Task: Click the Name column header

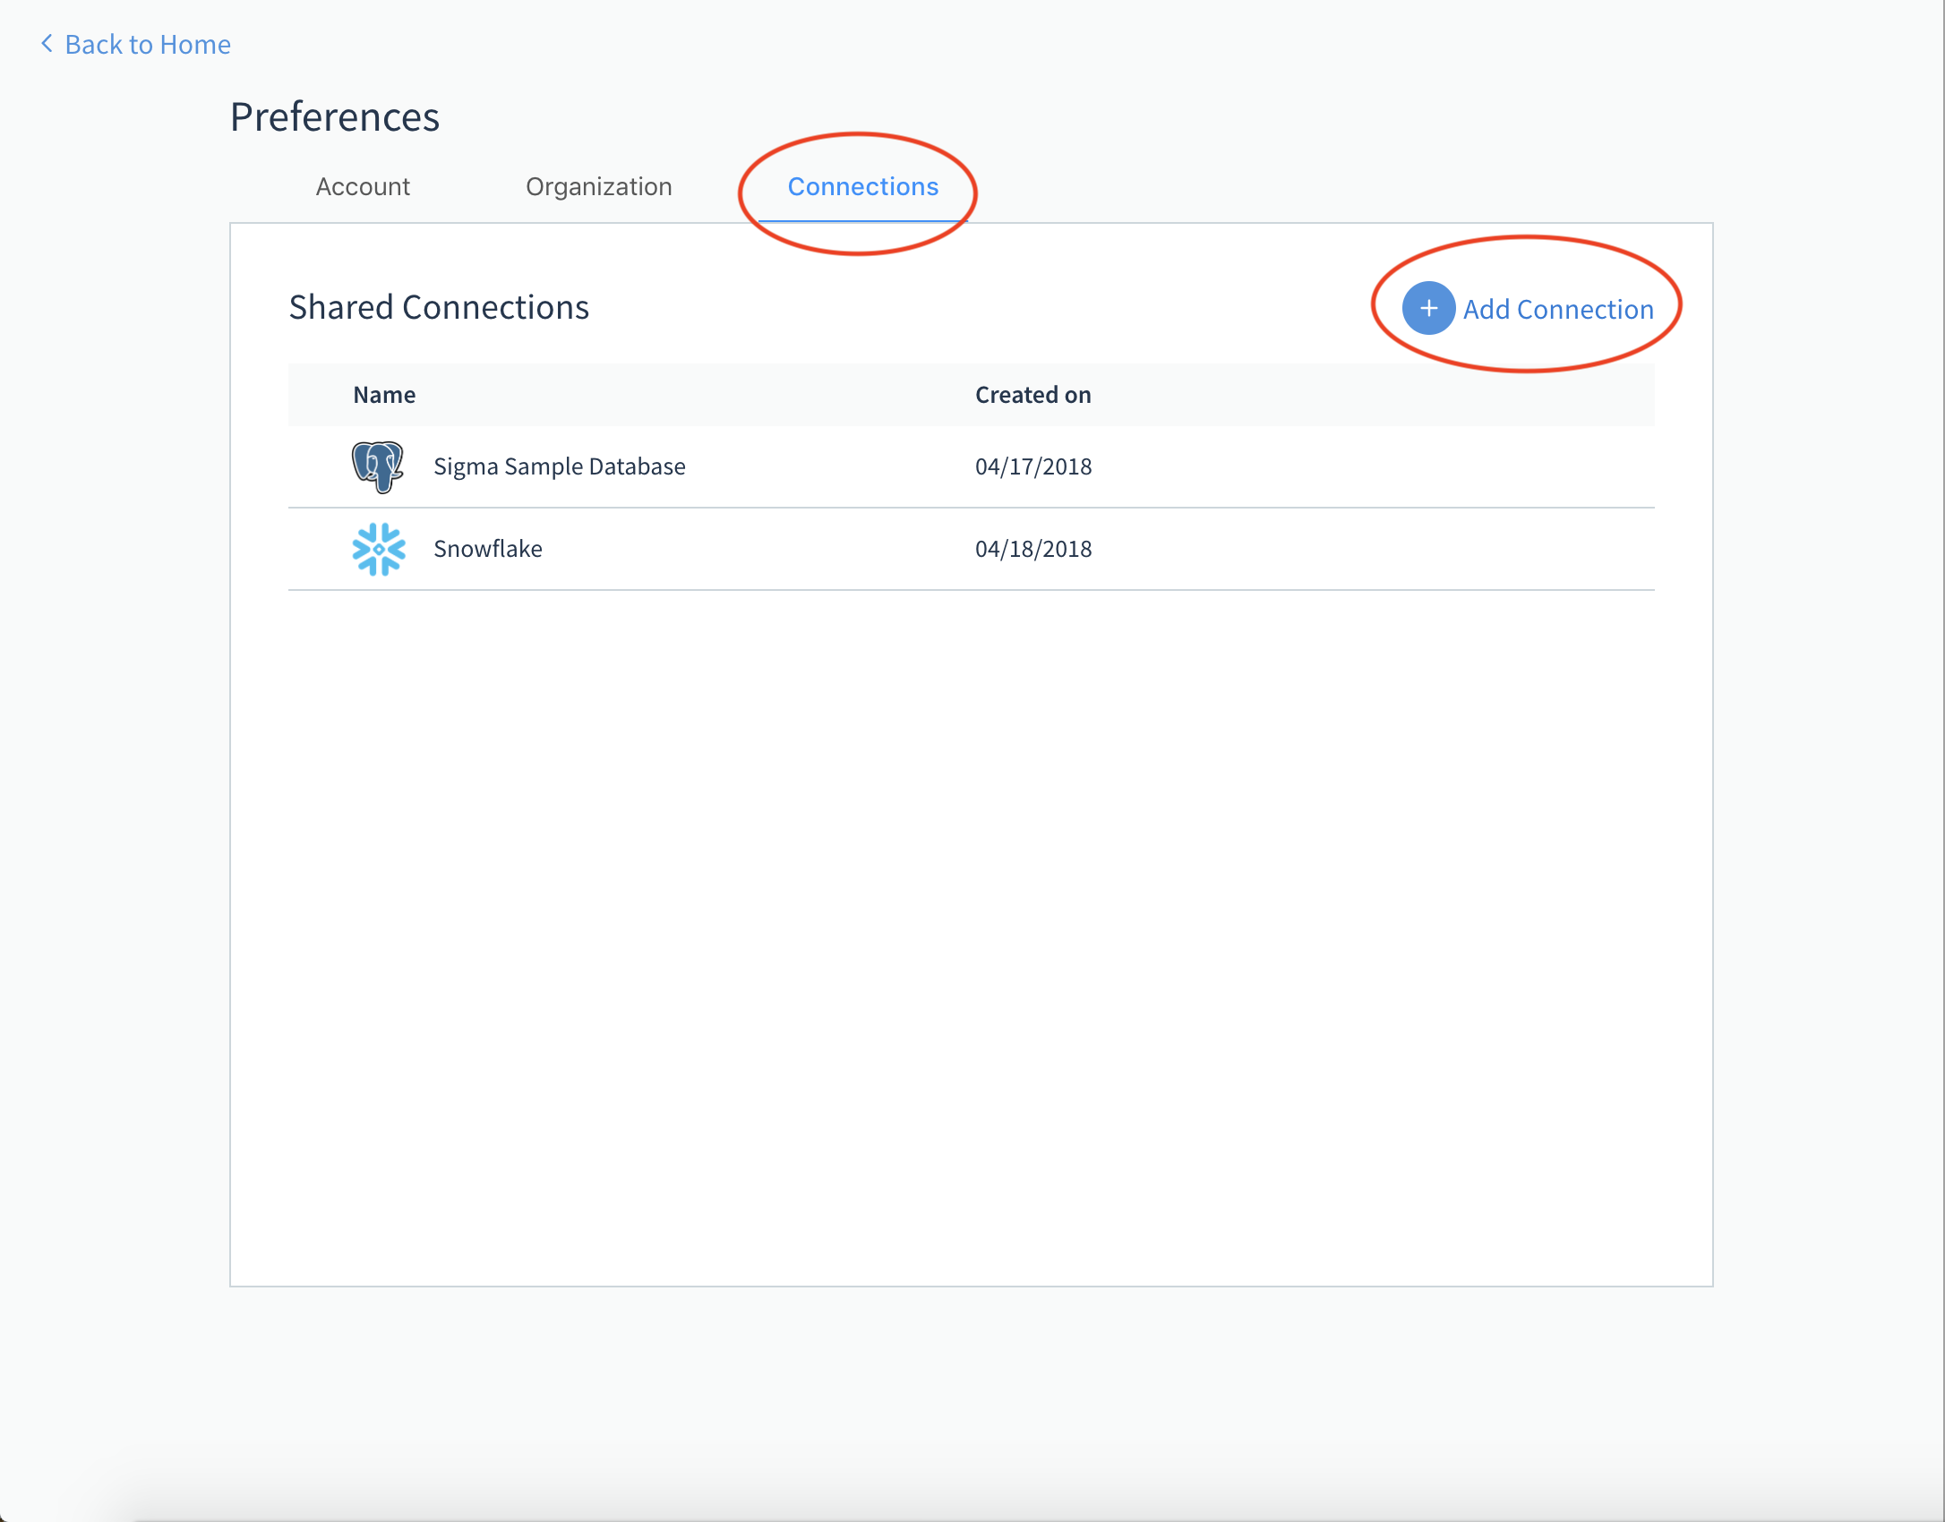Action: click(384, 395)
